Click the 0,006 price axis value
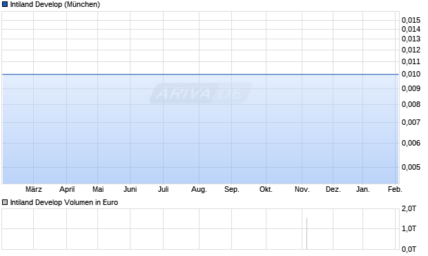The width and height of the screenshot is (428, 256). [x=411, y=143]
